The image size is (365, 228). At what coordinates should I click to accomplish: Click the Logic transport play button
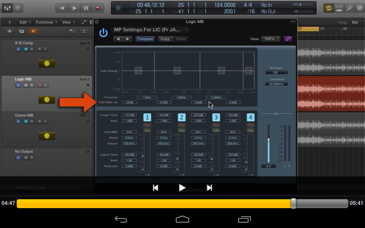click(75, 8)
